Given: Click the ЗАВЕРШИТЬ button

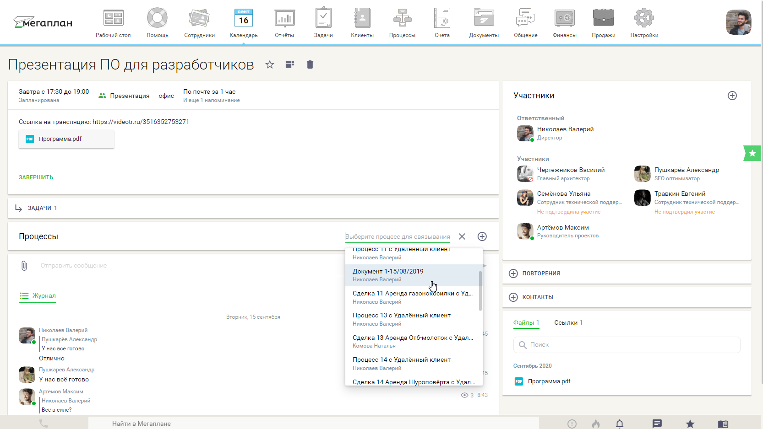Looking at the screenshot, I should (x=36, y=177).
